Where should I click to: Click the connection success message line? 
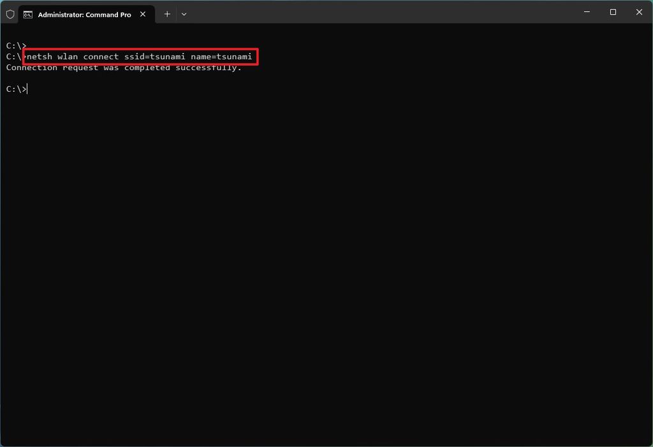124,67
